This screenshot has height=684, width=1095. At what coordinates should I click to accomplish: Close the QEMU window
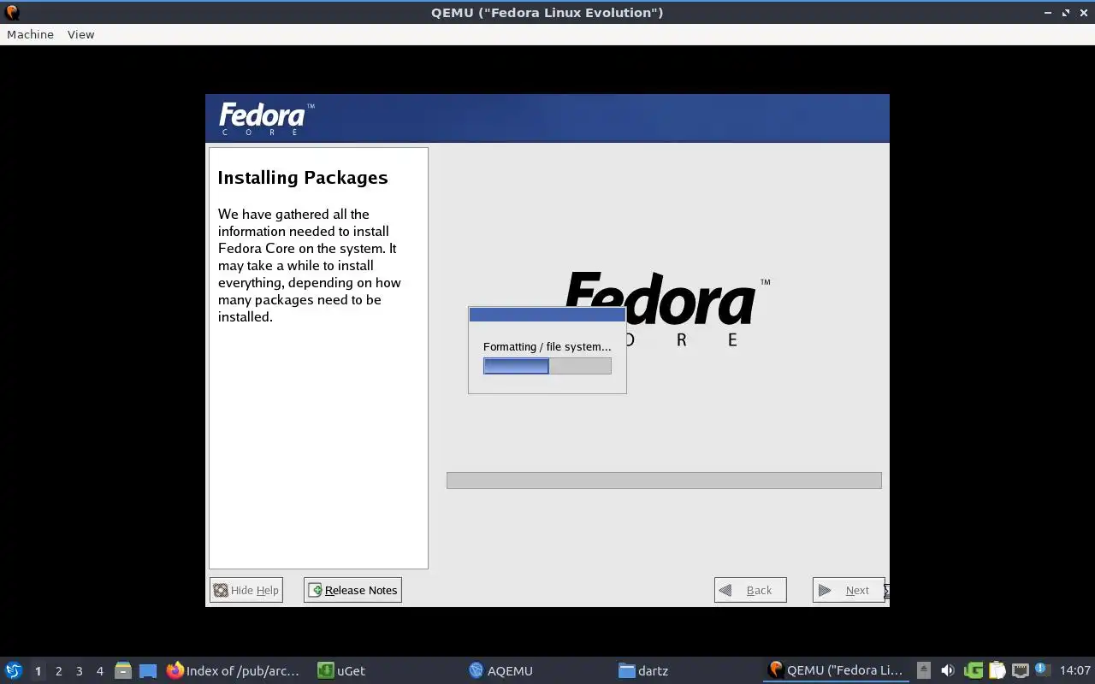pyautogui.click(x=1083, y=12)
